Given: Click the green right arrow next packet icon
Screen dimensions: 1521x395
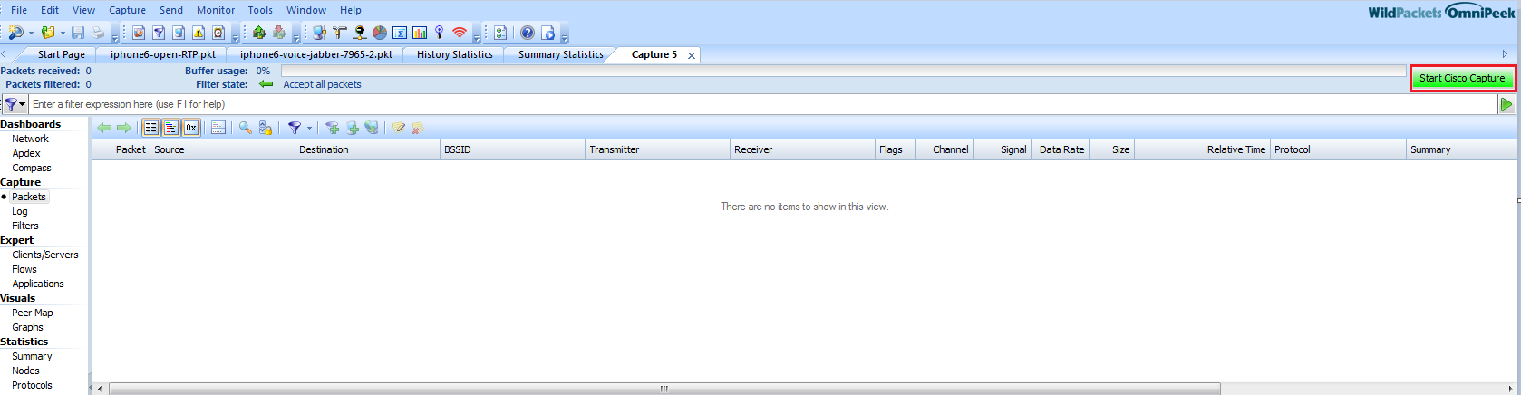Looking at the screenshot, I should pos(124,128).
